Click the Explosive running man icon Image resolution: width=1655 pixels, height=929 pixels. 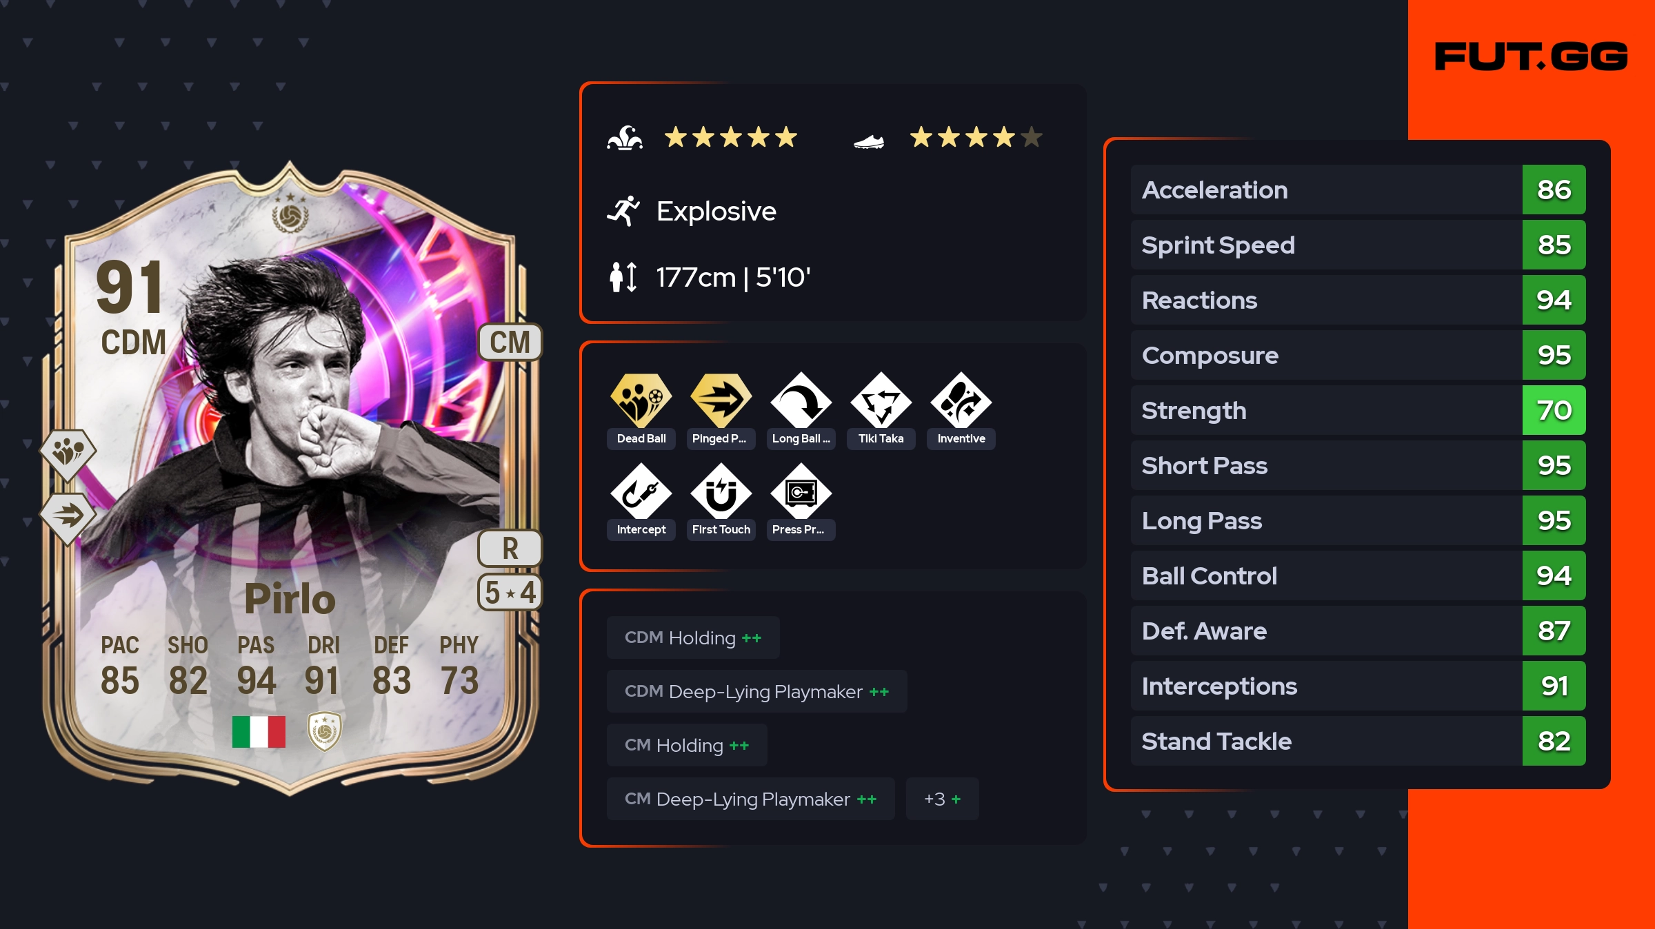[x=623, y=211]
